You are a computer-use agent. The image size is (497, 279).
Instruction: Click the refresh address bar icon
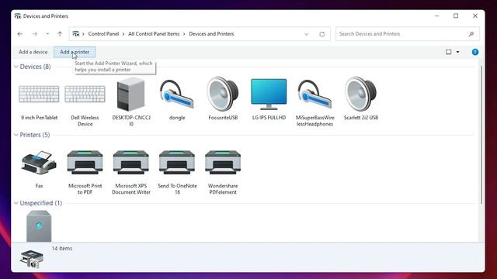click(321, 34)
